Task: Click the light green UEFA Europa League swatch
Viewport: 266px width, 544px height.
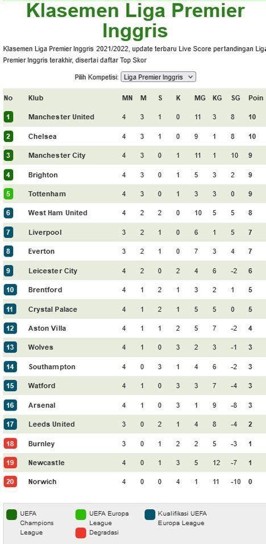Action: (81, 515)
